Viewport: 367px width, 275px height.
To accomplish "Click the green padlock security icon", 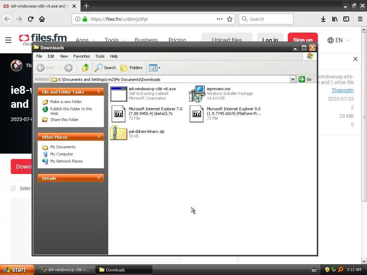I will click(85, 19).
